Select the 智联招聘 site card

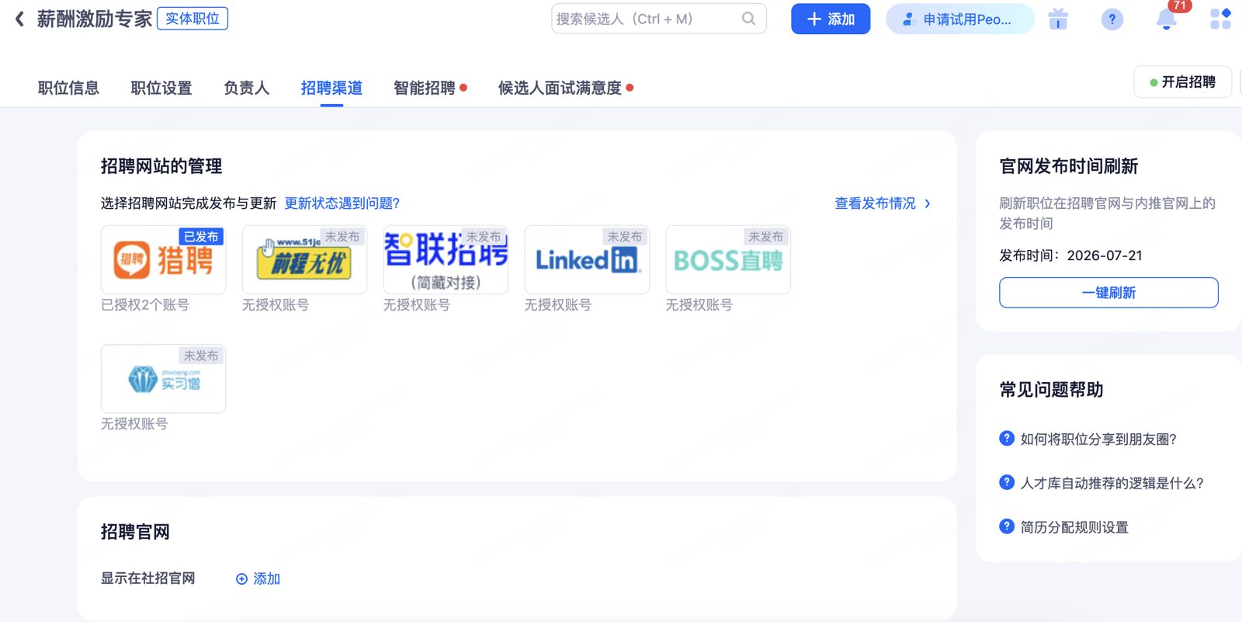tap(446, 259)
